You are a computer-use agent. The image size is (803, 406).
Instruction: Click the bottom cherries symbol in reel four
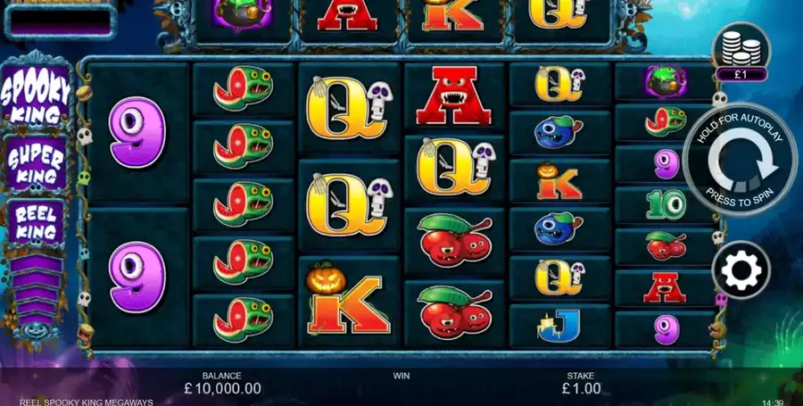pos(454,312)
